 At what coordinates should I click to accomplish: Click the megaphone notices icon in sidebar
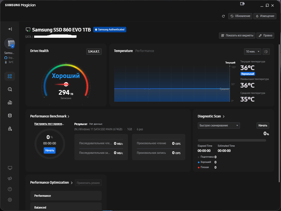[10, 178]
